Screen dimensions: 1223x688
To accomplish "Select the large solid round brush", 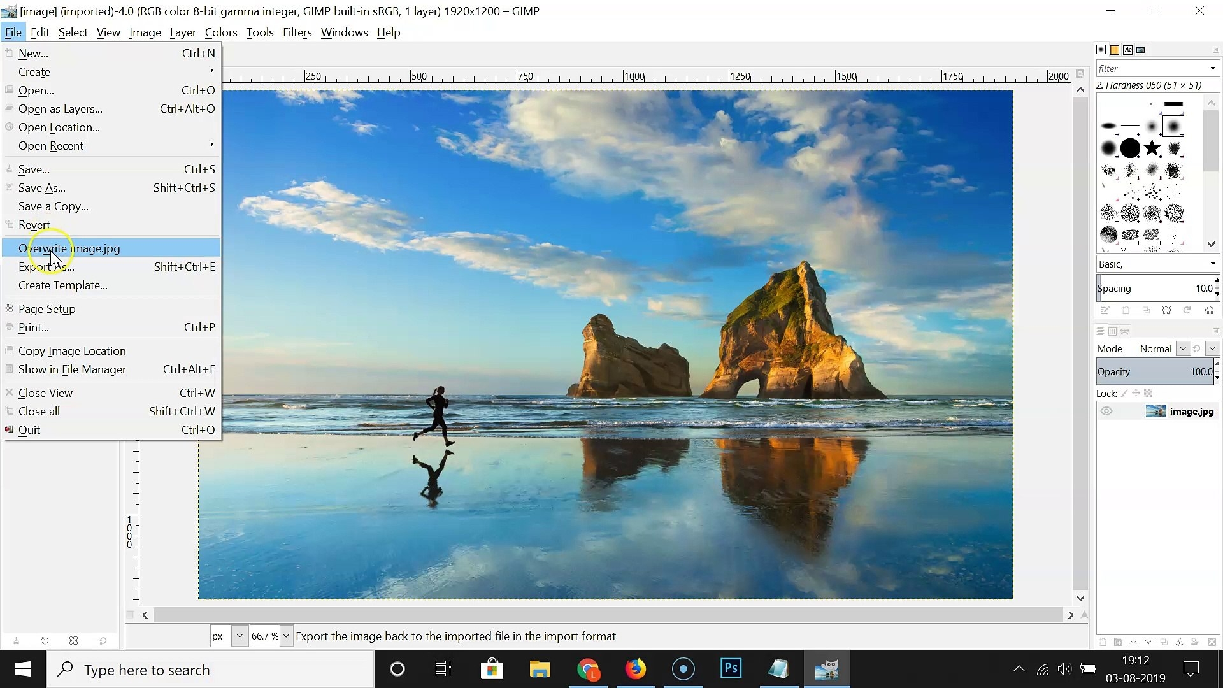I will [x=1130, y=148].
